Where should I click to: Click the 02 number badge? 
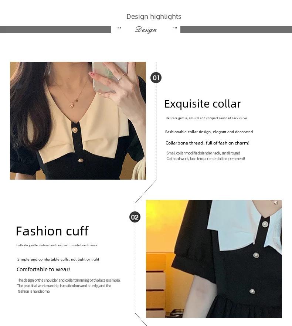[135, 217]
